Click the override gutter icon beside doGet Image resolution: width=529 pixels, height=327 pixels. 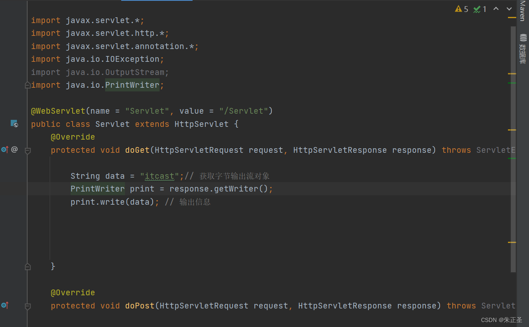pyautogui.click(x=6, y=149)
